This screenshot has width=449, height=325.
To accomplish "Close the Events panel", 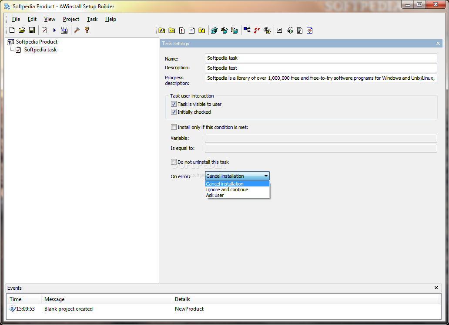I will coord(436,288).
